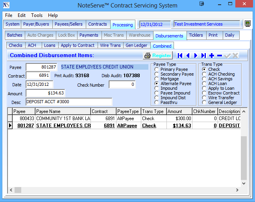The height and width of the screenshot is (202, 255).
Task: Click the monitor icon beside company name
Action: pyautogui.click(x=248, y=24)
